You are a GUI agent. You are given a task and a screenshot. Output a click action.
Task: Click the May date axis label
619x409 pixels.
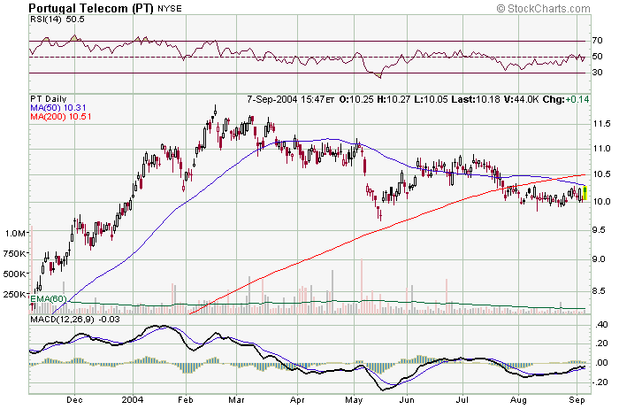(354, 400)
